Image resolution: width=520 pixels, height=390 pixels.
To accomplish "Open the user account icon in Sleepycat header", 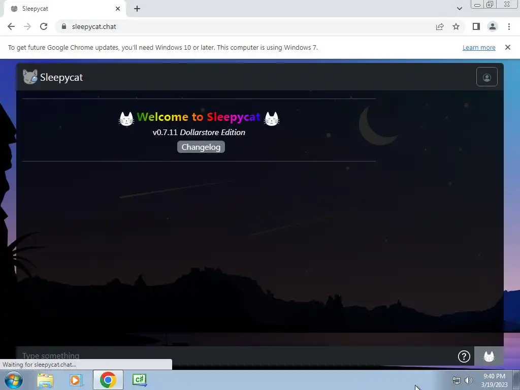I will [486, 77].
